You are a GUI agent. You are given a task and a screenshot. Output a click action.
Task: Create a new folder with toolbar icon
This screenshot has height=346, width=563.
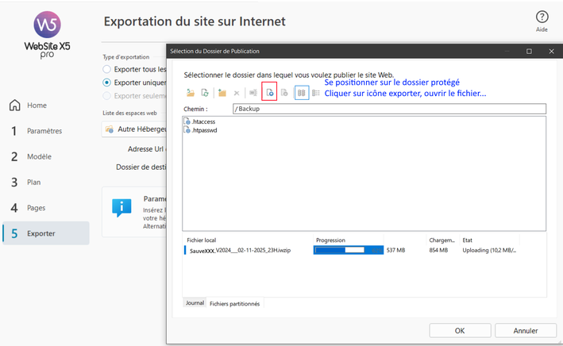(222, 93)
